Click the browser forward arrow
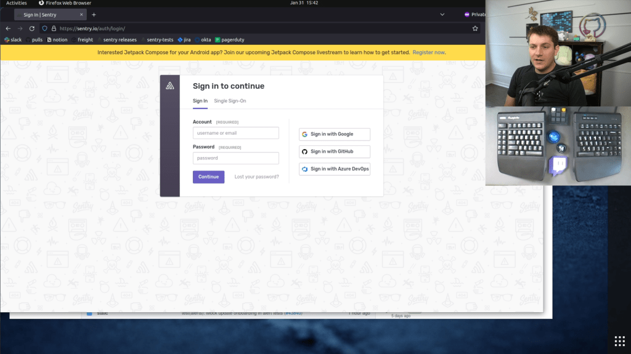Viewport: 631px width, 354px height. click(20, 28)
